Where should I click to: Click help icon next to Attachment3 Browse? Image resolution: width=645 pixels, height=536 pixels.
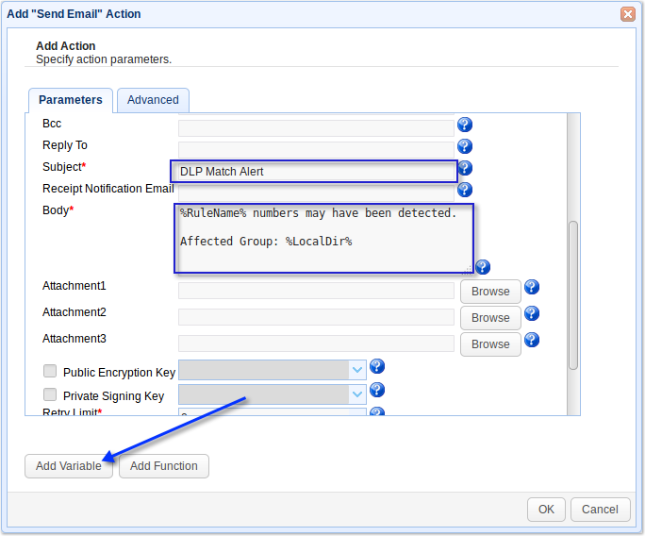[531, 340]
